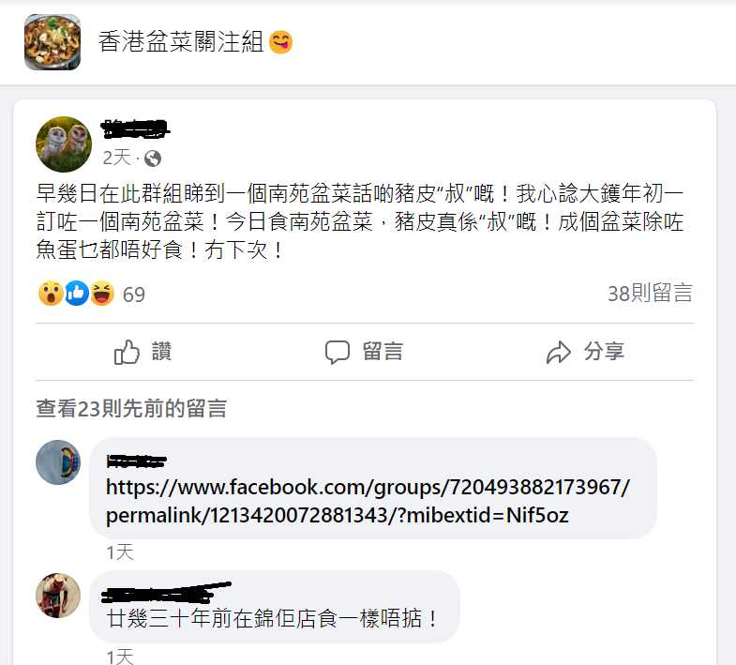Open the cyclist commenter avatar
The image size is (736, 665).
point(58,596)
